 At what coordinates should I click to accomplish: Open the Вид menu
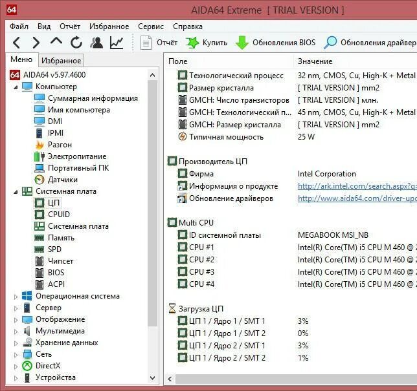(44, 26)
